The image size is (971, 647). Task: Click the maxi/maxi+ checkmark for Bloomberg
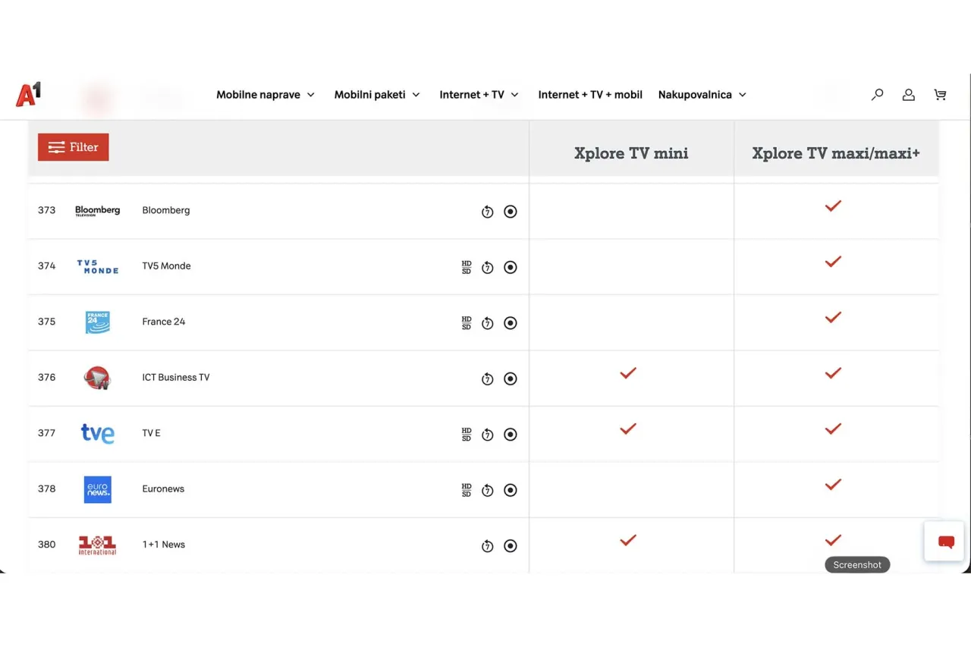pyautogui.click(x=833, y=206)
